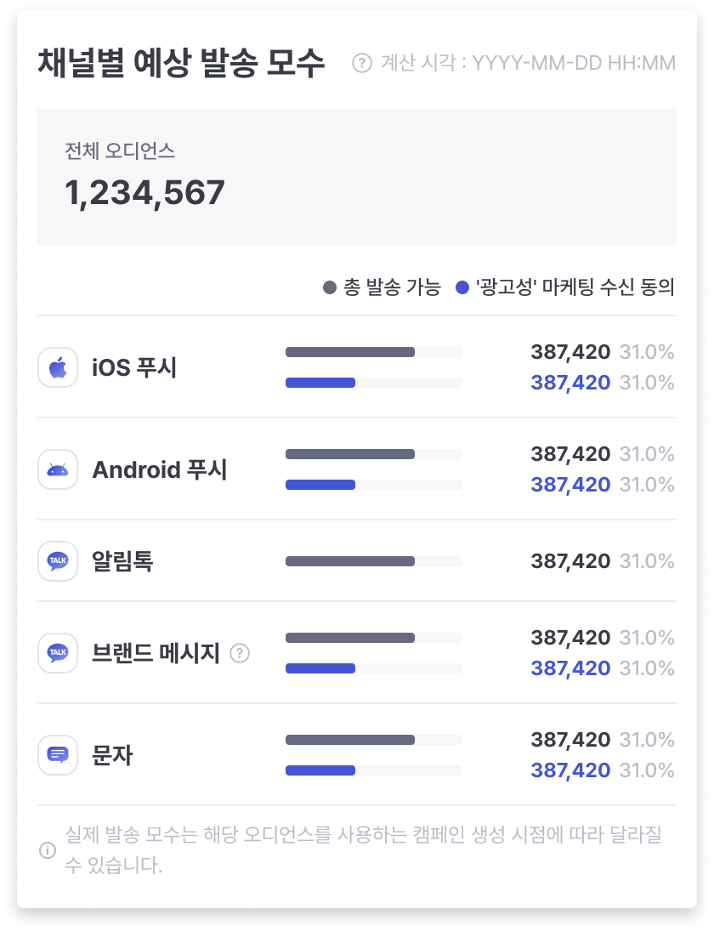Select the 알림톡 Kakao Talk icon
The width and height of the screenshot is (714, 932).
[58, 561]
